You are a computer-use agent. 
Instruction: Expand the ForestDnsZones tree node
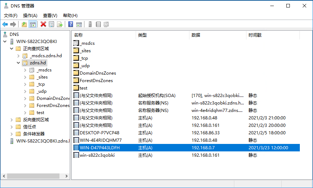click(x=25, y=106)
